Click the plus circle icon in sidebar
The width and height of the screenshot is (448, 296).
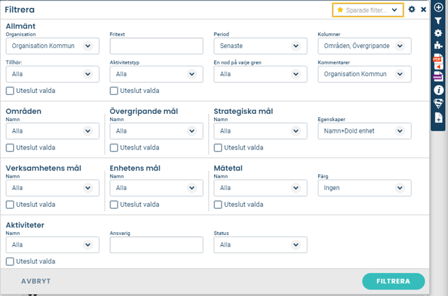pos(439,7)
